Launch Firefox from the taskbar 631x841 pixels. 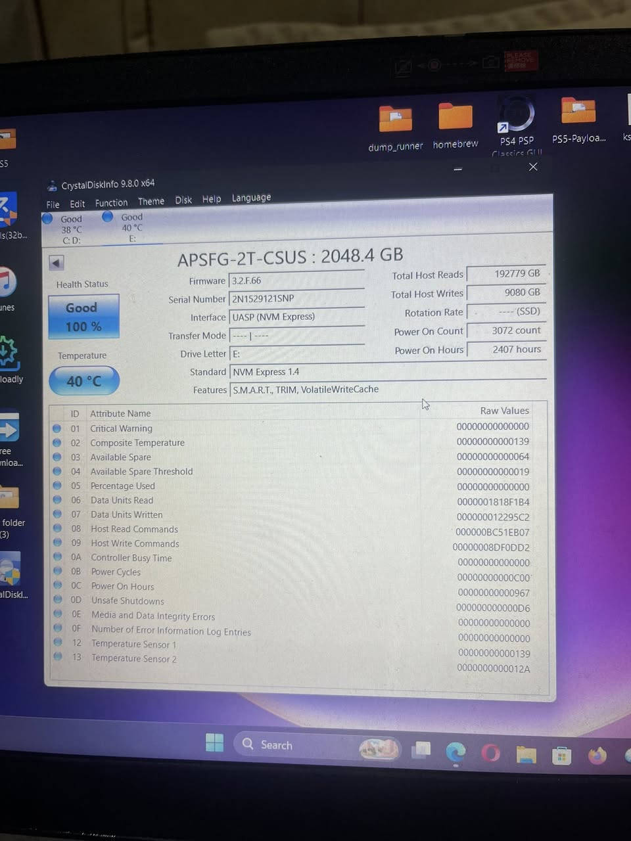click(x=597, y=756)
